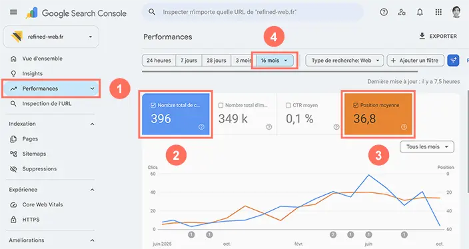
Task: Collapse the Améliorations section
Action: [92, 240]
